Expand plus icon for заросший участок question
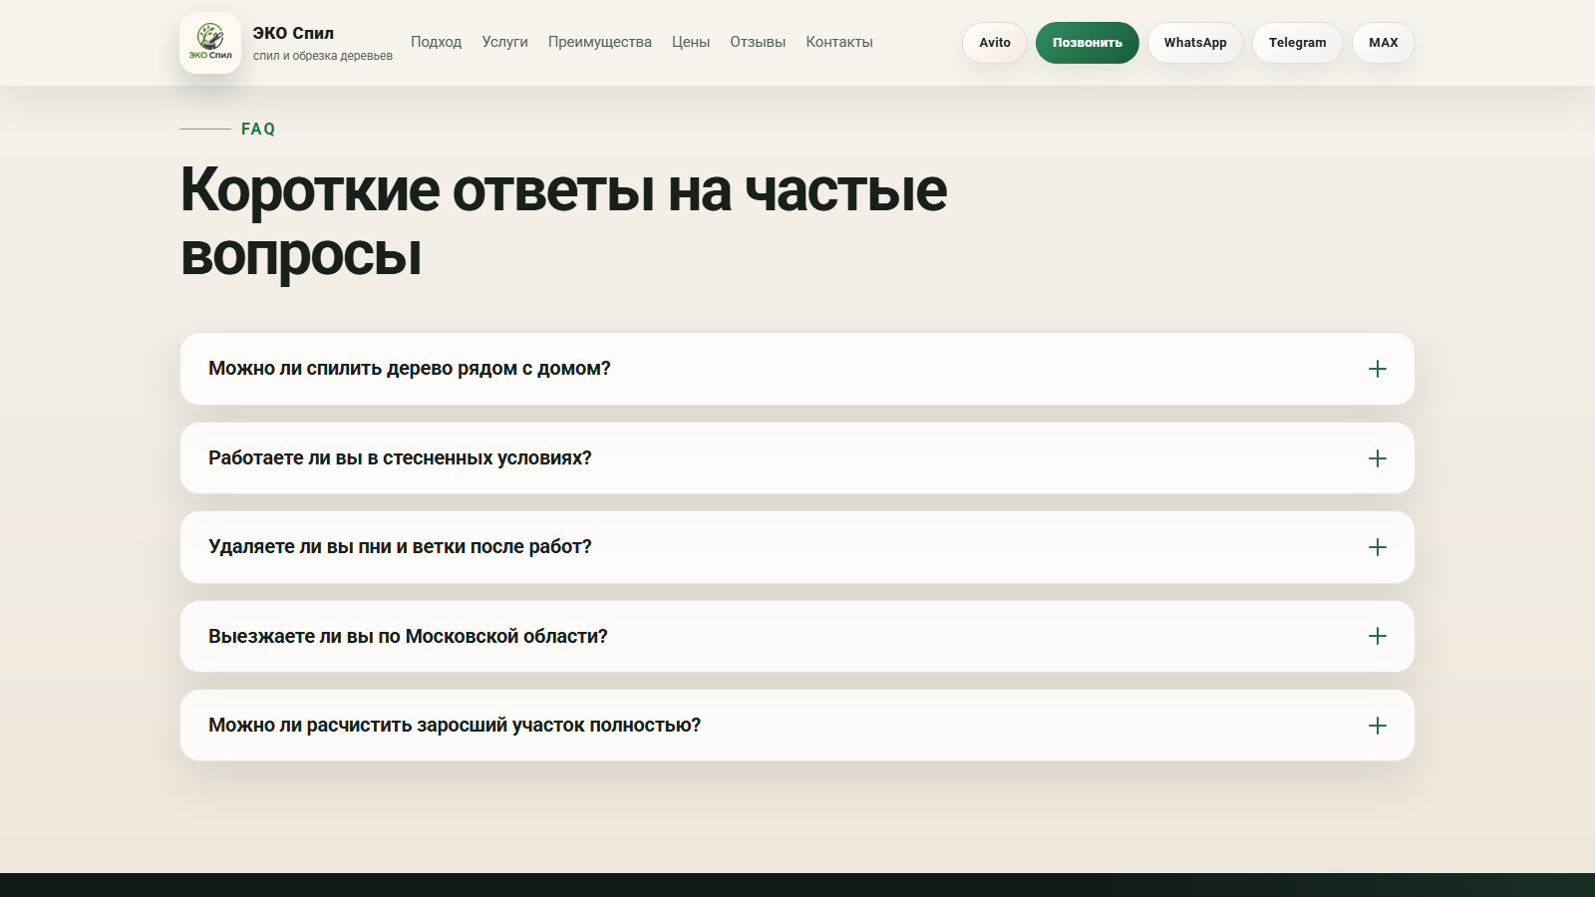The height and width of the screenshot is (897, 1595). (x=1378, y=726)
